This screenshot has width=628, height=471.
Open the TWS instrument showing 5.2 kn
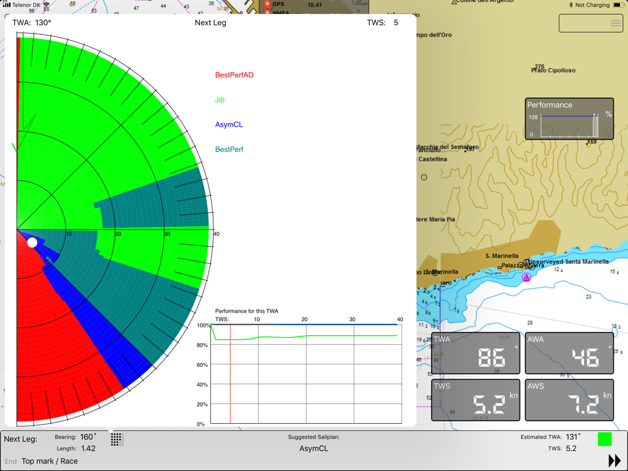point(475,400)
